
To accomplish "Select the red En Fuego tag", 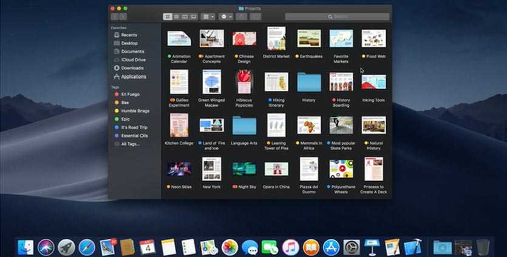I will (130, 95).
